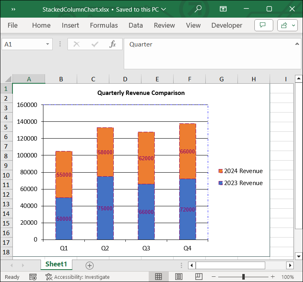This screenshot has height=282, width=303.
Task: Switch to Page Layout view icon
Action: point(179,277)
